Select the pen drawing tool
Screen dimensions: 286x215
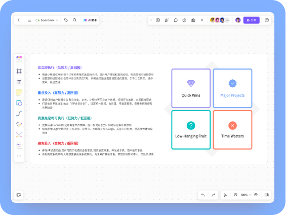pos(19,124)
